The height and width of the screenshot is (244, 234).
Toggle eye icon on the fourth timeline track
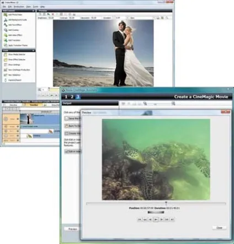pos(18,136)
